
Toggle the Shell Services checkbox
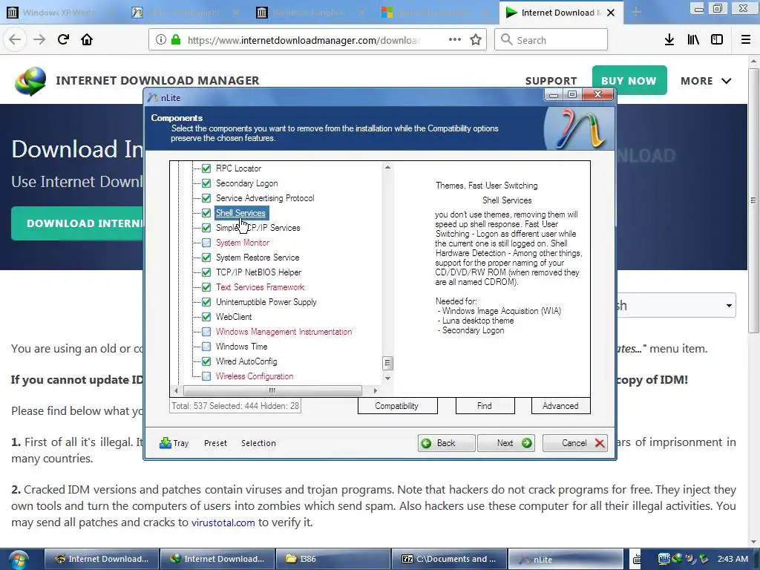[206, 213]
